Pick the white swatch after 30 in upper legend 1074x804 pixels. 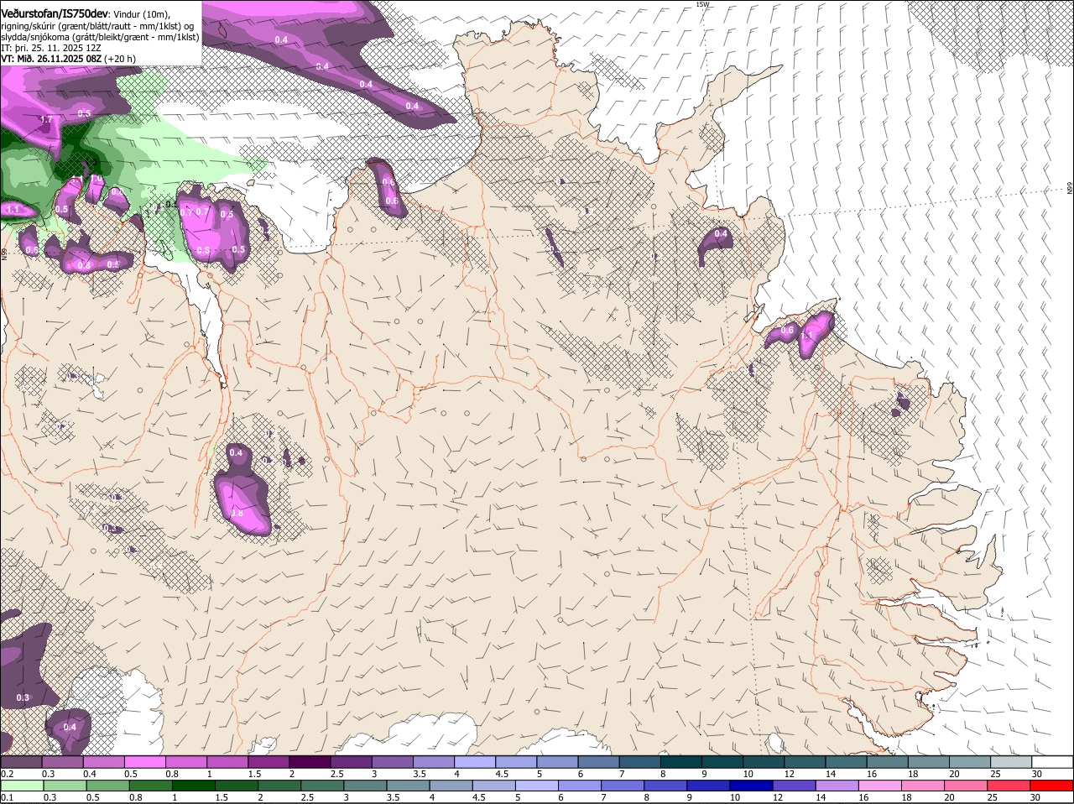click(x=1052, y=762)
